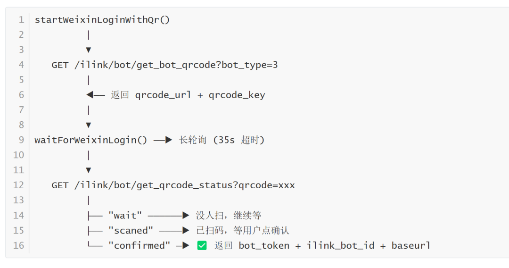Click the "wait" status string

pyautogui.click(x=125, y=216)
